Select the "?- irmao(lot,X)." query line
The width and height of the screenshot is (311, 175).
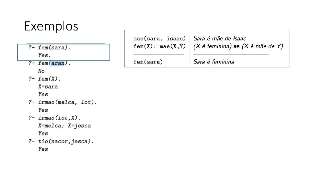tap(54, 118)
